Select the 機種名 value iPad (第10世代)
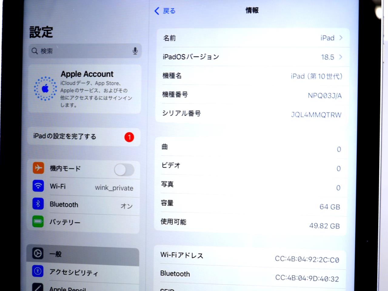Image resolution: width=388 pixels, height=291 pixels. 316,76
